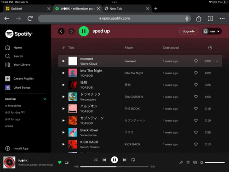Switch to the Guilded browser tab
This screenshot has height=172, width=229.
(x=28, y=9)
